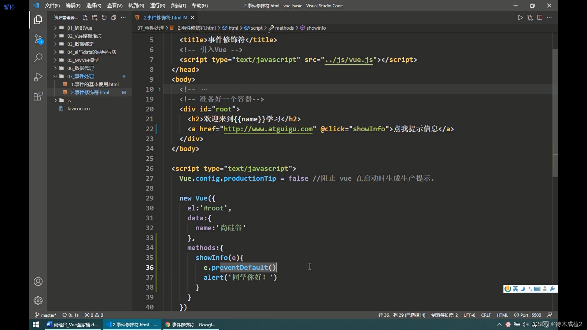Go to line via 行 36, 列 29 indicator
This screenshot has width=587, height=330.
point(402,315)
